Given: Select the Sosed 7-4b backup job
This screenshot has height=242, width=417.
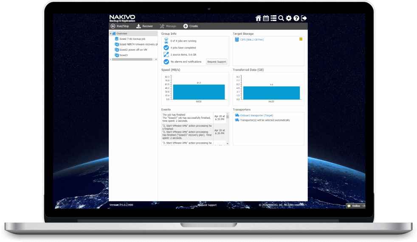Looking at the screenshot, I should tap(132, 39).
